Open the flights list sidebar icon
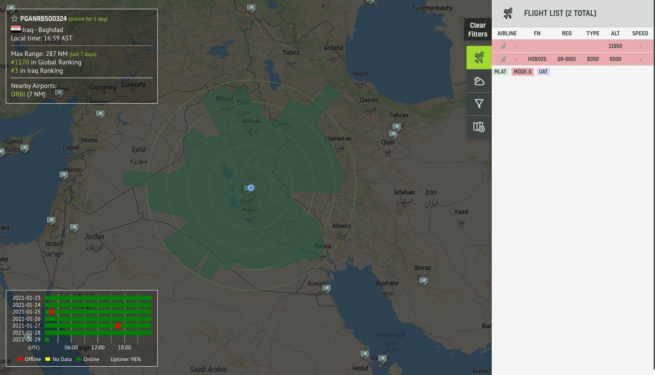Viewport: 655px width, 375px height. tap(479, 57)
